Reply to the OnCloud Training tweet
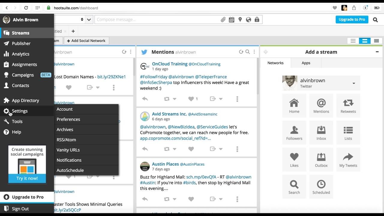This screenshot has width=384, height=216. (145, 99)
